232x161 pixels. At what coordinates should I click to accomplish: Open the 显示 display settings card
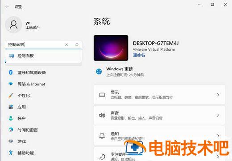tap(159, 95)
